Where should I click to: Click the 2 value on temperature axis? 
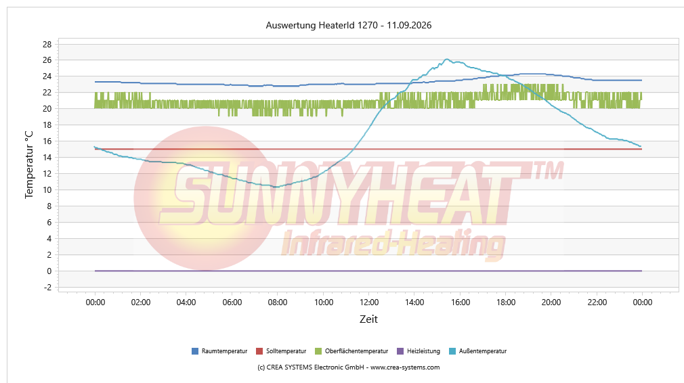[49, 255]
